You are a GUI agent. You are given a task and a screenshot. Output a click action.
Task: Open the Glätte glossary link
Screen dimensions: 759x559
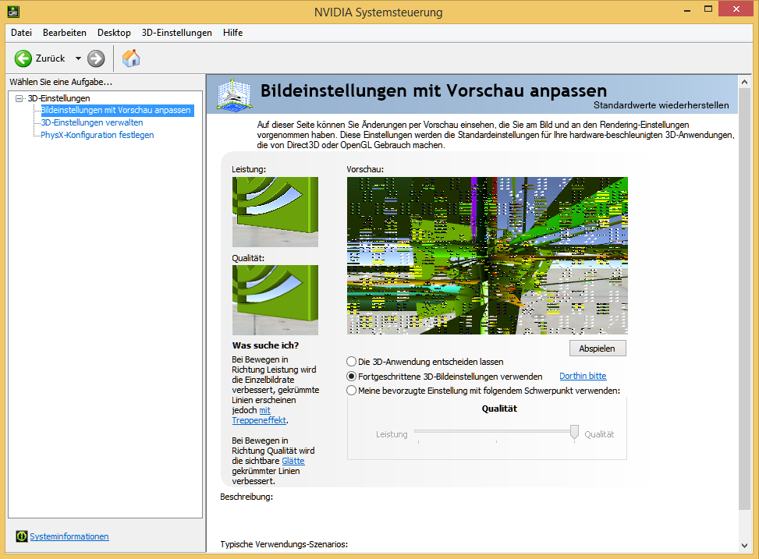pyautogui.click(x=293, y=461)
